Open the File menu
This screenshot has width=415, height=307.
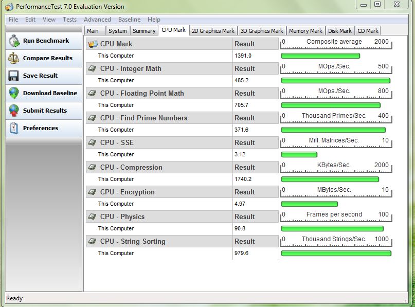click(13, 20)
